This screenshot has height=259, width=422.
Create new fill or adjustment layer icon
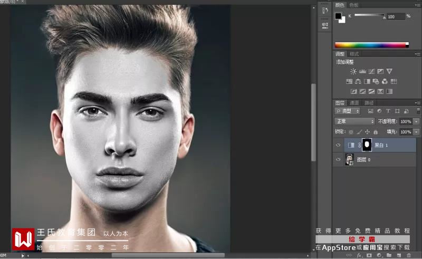tap(379, 255)
